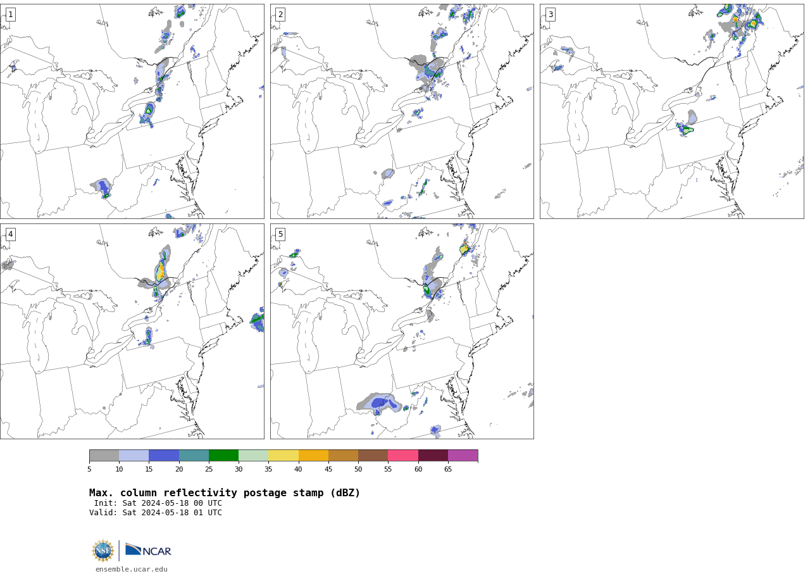
Task: Open ensemble member 2 reflectivity map
Action: (x=402, y=111)
